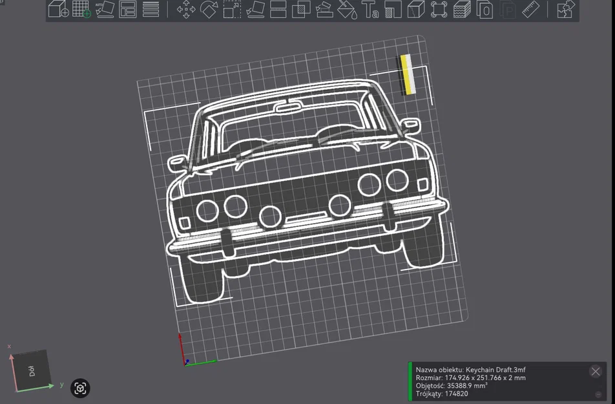The image size is (615, 404).
Task: Activate the mesh boolean tool
Action: [x=302, y=10]
